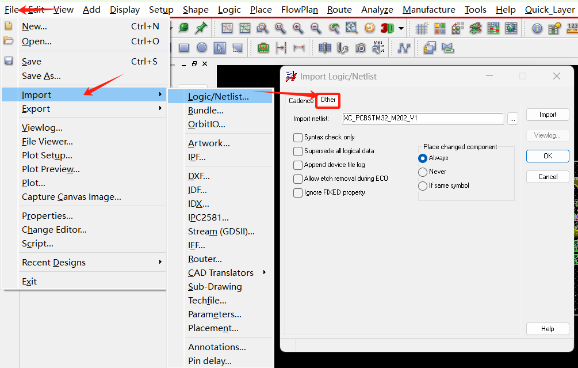Click the Help button in dialog
The height and width of the screenshot is (368, 578).
pyautogui.click(x=548, y=329)
